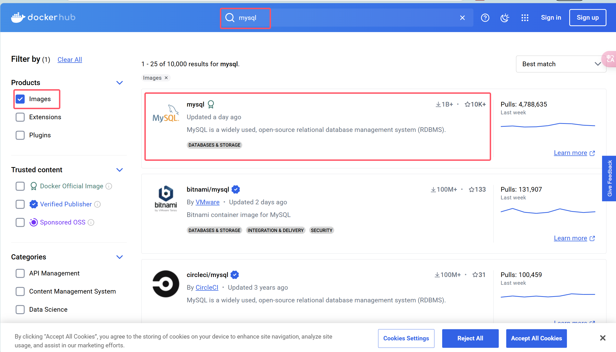Collapse the Trusted content section
Image resolution: width=616 pixels, height=352 pixels.
(x=119, y=170)
